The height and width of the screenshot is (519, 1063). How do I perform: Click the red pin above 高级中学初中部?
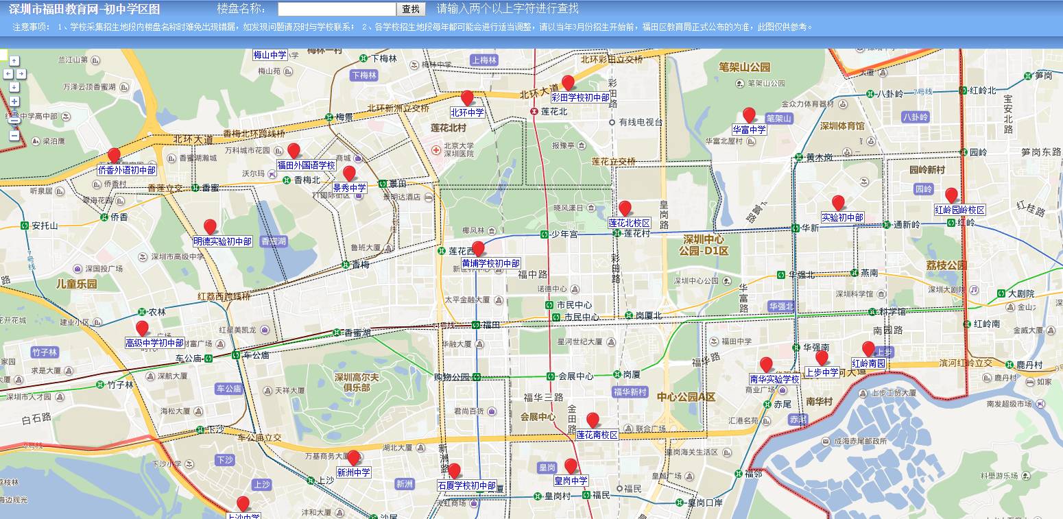coord(142,328)
